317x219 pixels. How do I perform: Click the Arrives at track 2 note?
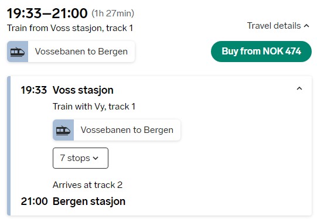87,185
